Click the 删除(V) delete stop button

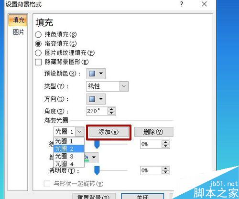(x=153, y=132)
